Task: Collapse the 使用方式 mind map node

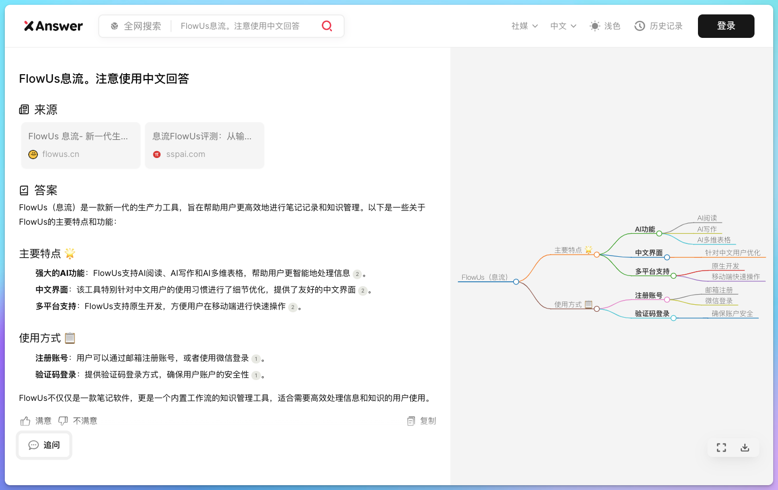Action: pyautogui.click(x=597, y=309)
